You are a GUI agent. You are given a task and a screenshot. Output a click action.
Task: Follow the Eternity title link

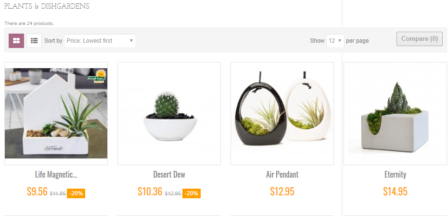tap(396, 174)
